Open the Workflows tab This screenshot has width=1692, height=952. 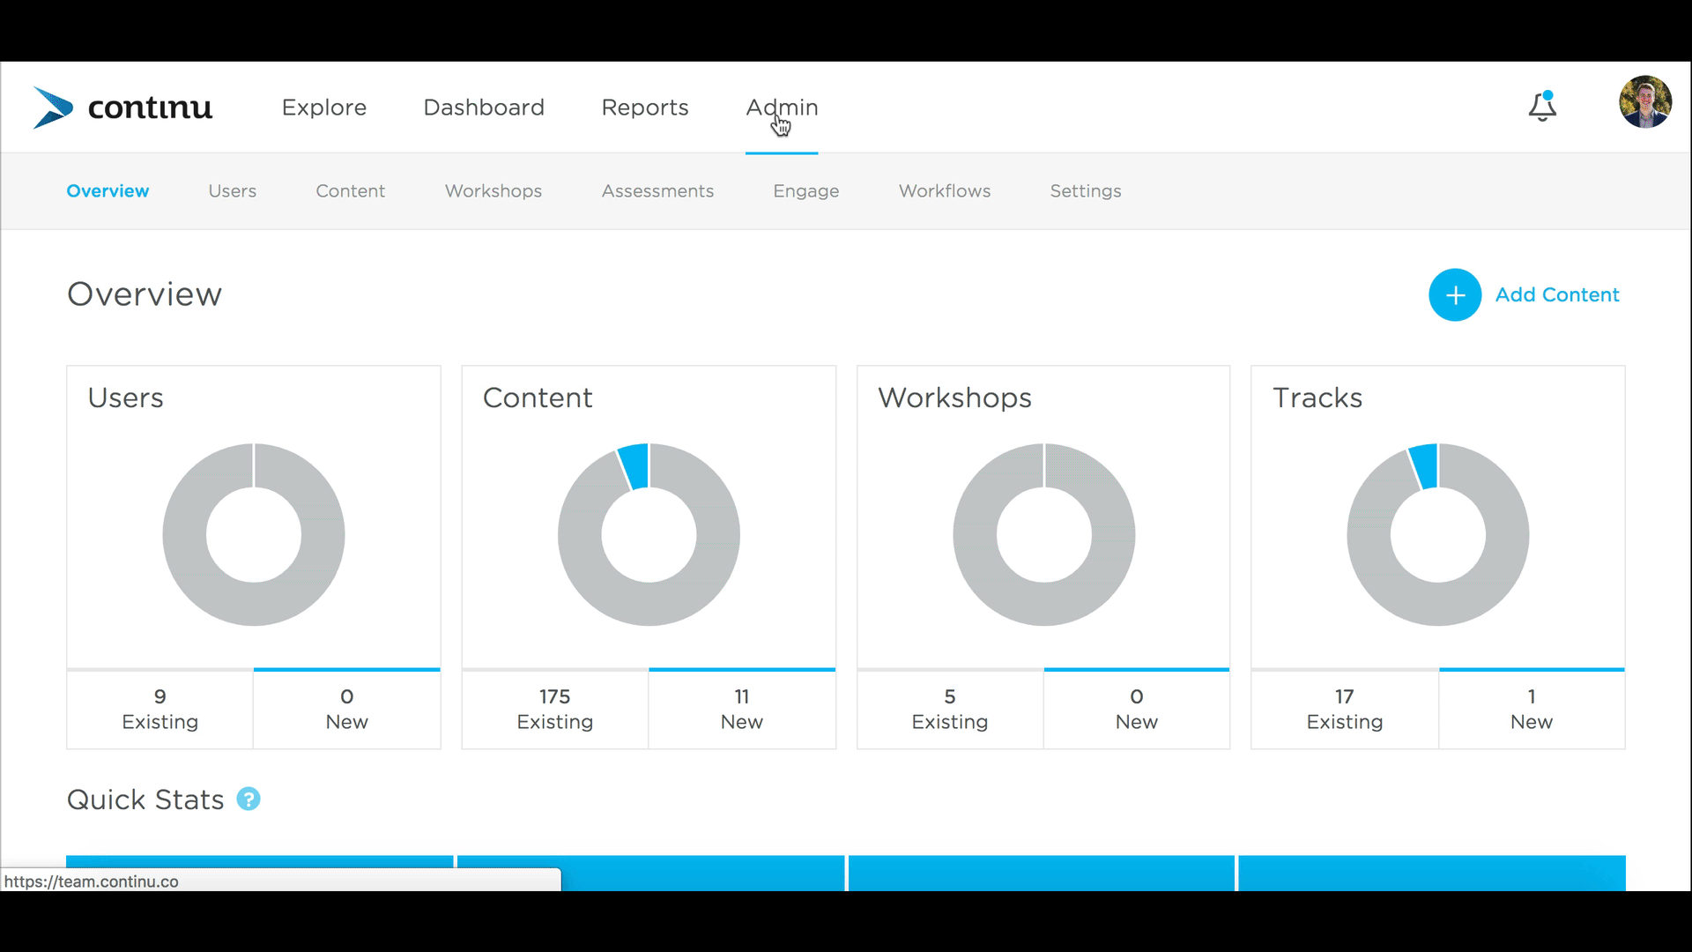[945, 191]
